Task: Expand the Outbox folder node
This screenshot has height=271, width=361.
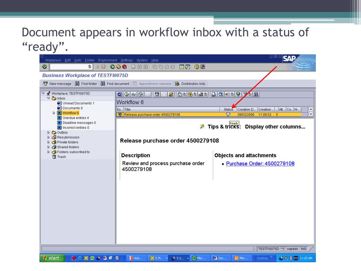Action: pyautogui.click(x=48, y=133)
